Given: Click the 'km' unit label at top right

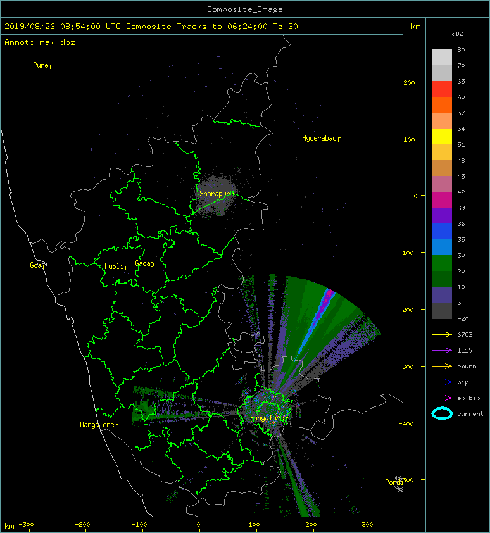Looking at the screenshot, I should point(415,27).
